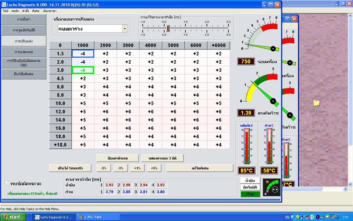Expand the แบบตาราง adjustment type dropdown

coord(125,29)
